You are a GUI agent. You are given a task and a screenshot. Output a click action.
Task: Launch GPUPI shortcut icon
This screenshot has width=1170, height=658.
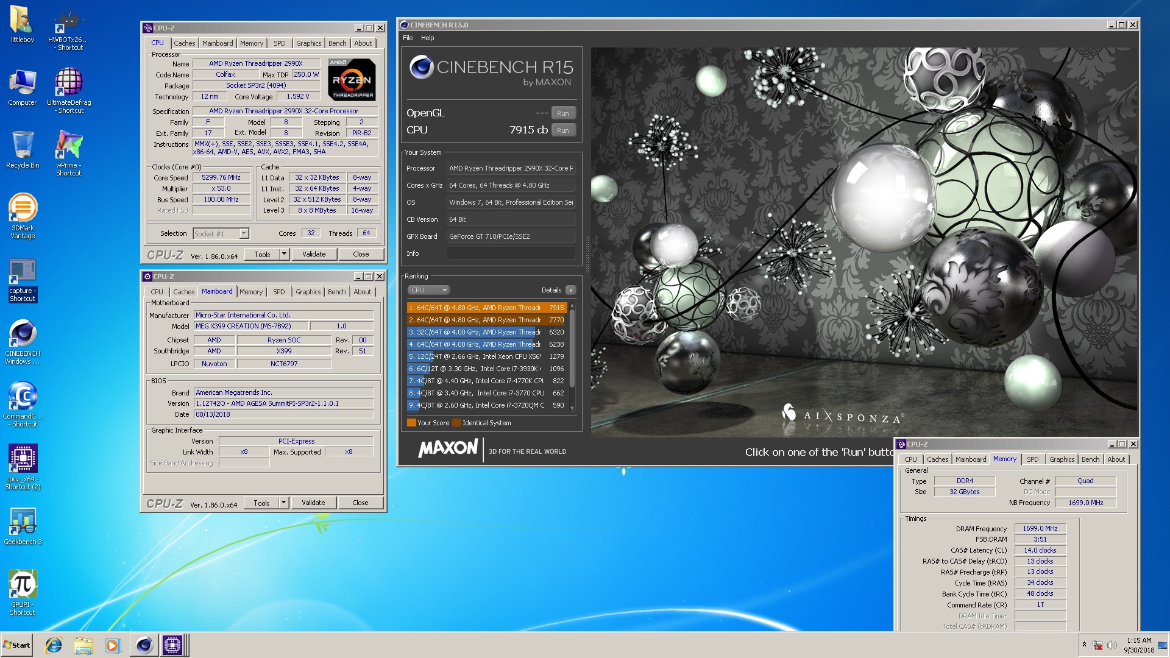point(23,592)
